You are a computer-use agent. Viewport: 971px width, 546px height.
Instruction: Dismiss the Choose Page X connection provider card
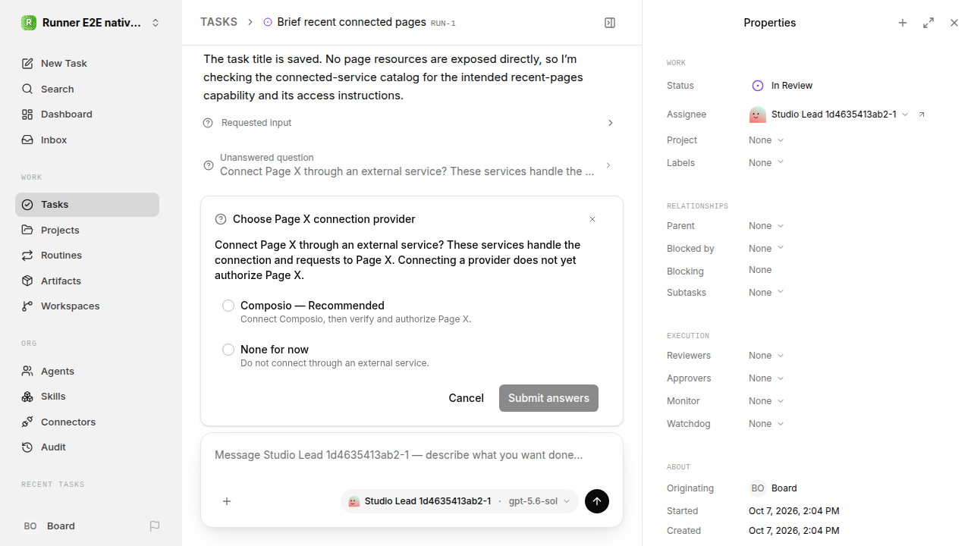pos(592,219)
